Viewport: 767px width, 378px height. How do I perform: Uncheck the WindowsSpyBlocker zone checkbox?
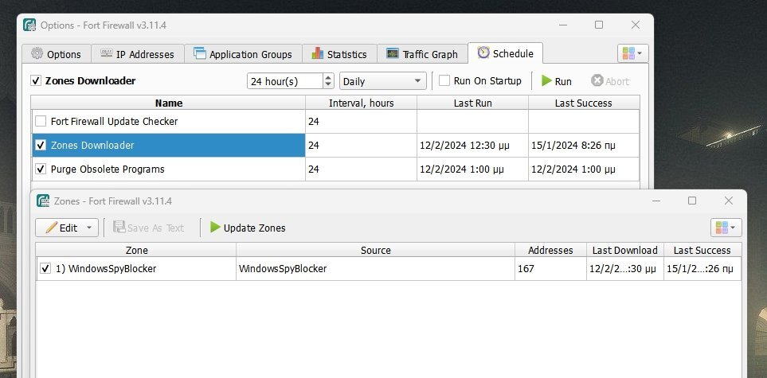[45, 268]
